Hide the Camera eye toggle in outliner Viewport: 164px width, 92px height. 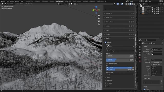(156, 14)
